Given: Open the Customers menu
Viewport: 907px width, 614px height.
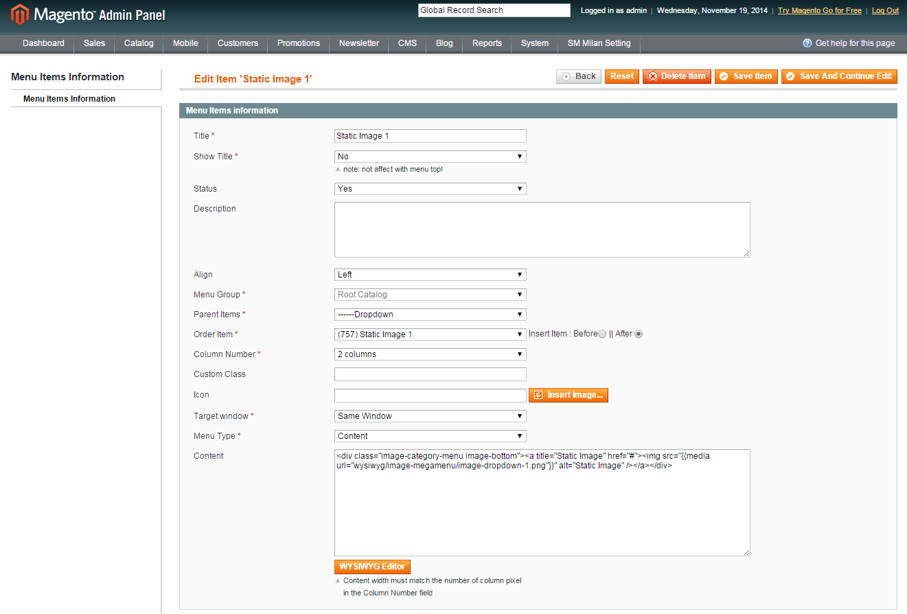Looking at the screenshot, I should click(238, 43).
